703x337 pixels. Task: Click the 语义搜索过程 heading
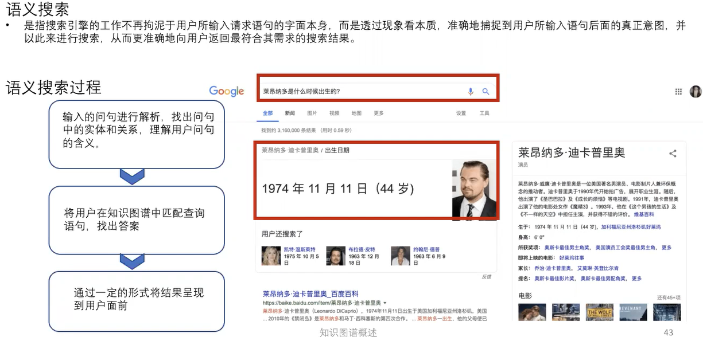click(x=53, y=88)
